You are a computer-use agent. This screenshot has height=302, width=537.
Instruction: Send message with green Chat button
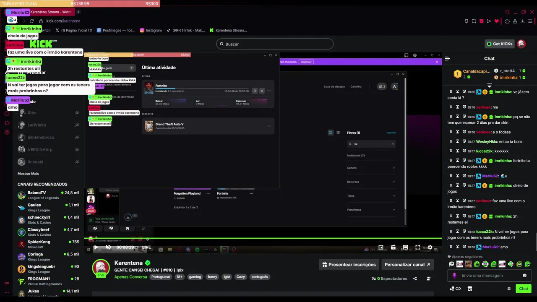click(x=524, y=289)
